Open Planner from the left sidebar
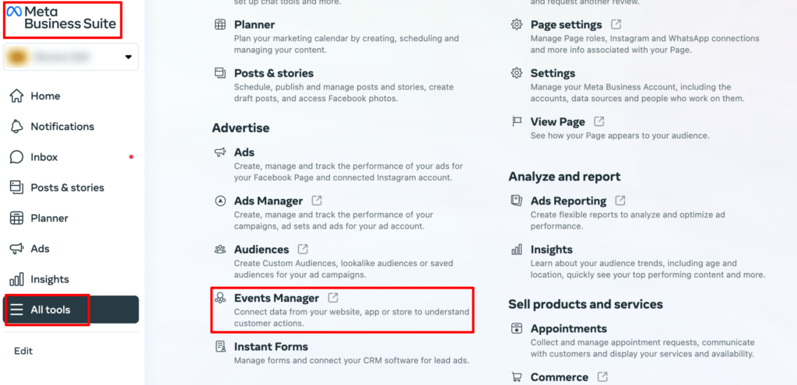The height and width of the screenshot is (385, 797). pyautogui.click(x=39, y=218)
